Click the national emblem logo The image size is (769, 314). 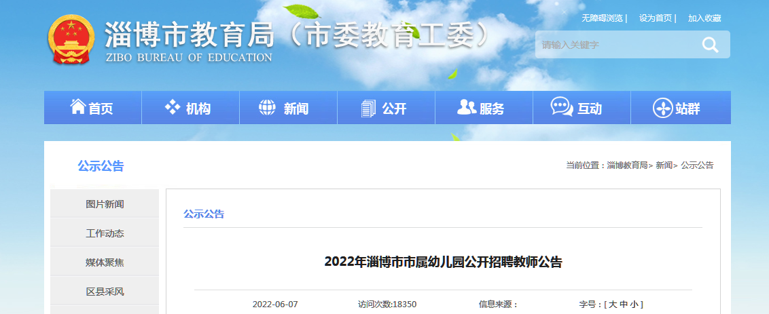[71, 39]
